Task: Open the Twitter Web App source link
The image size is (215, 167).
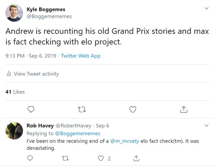Action: click(81, 56)
